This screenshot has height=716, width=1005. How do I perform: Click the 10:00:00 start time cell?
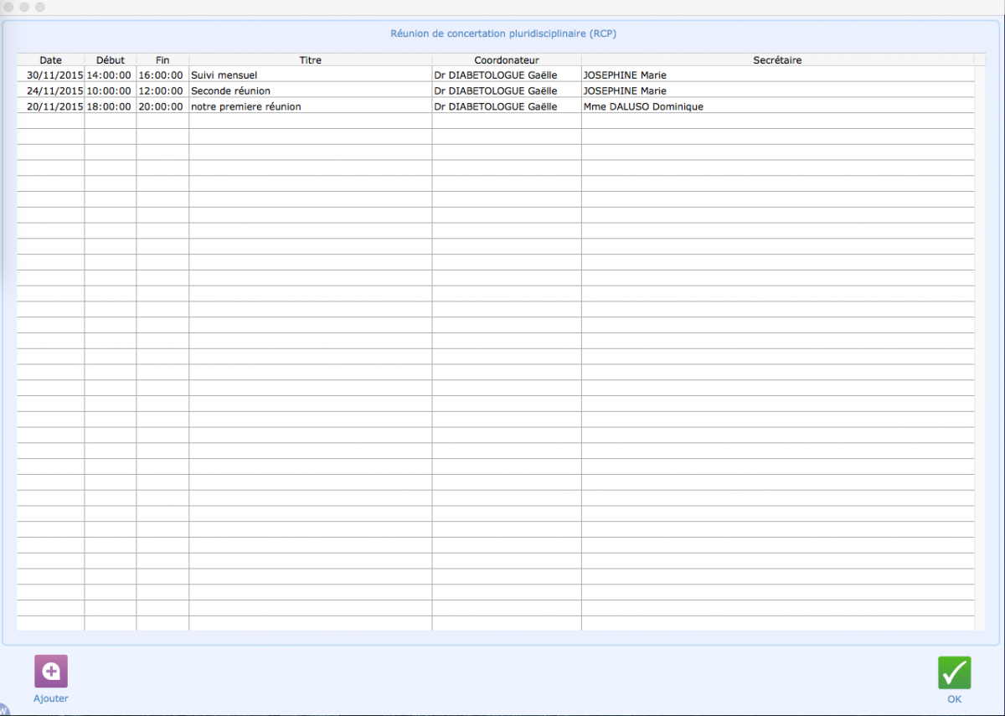tap(111, 90)
